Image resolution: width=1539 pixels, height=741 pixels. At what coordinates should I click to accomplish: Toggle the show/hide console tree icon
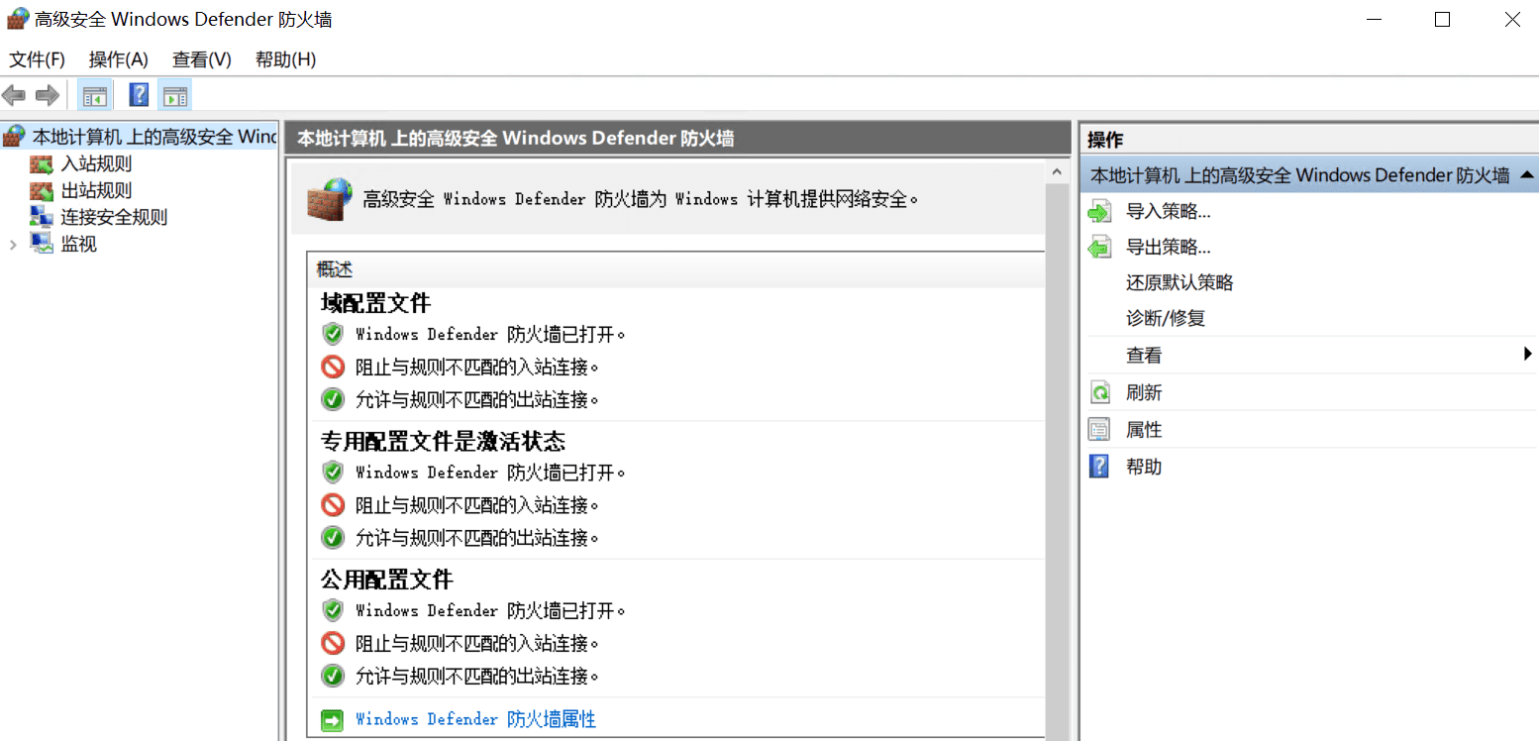click(x=94, y=96)
